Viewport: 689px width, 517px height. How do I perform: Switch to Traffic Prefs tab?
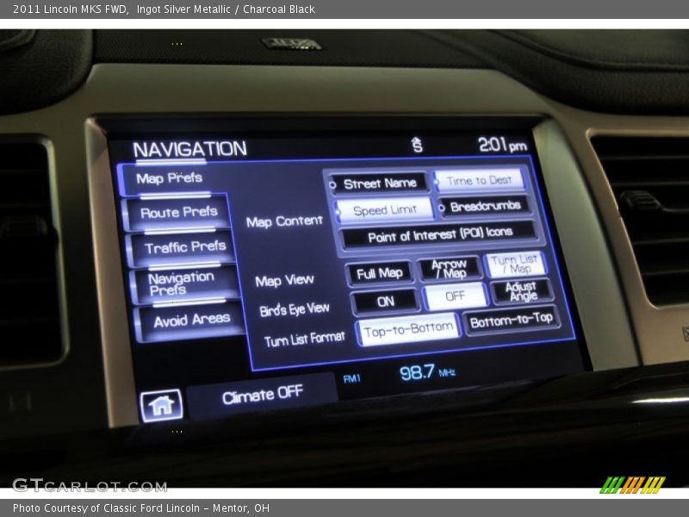click(x=182, y=247)
